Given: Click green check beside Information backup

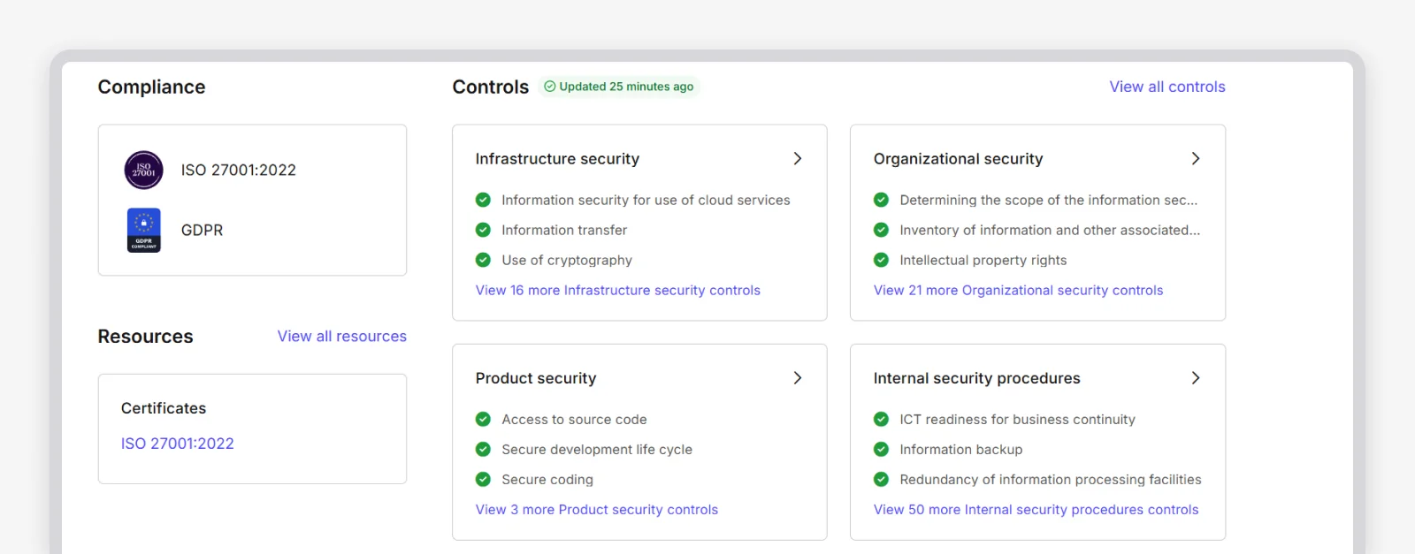Looking at the screenshot, I should coord(881,449).
